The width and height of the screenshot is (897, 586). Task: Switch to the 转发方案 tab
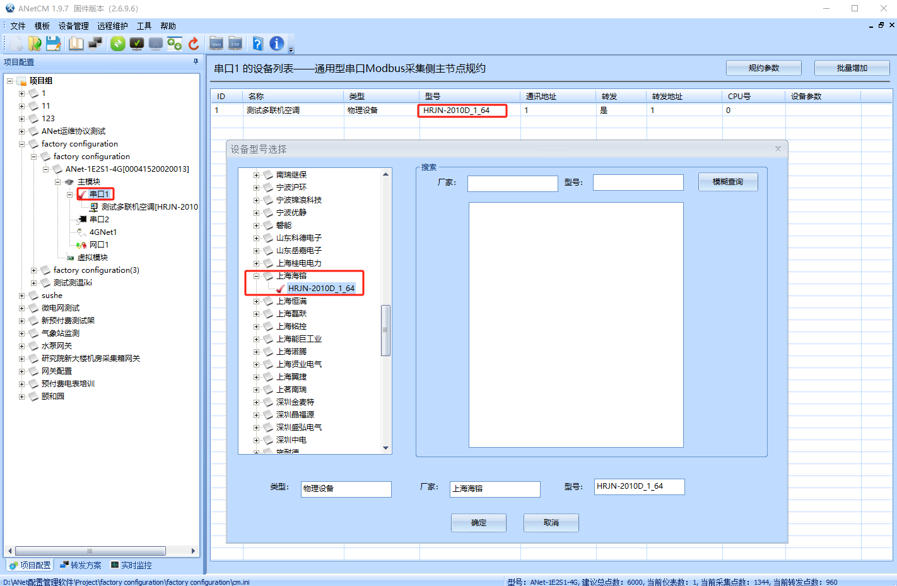[81, 565]
